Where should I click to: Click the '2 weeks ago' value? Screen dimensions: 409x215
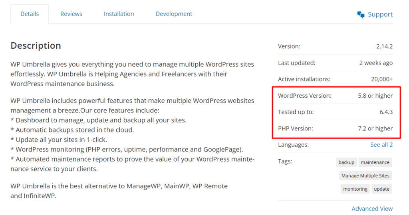coord(376,63)
